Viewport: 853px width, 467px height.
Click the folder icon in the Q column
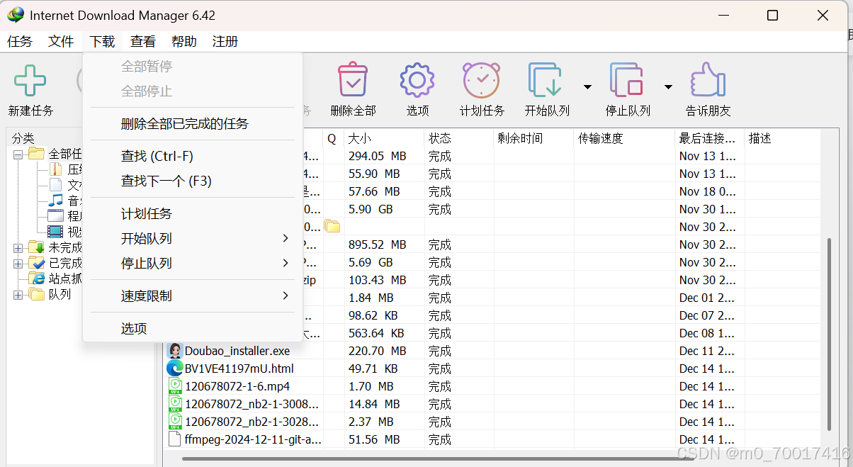(x=332, y=227)
